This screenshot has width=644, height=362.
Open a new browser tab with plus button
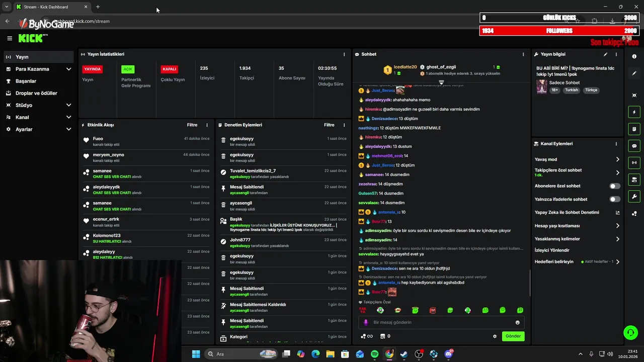[98, 7]
